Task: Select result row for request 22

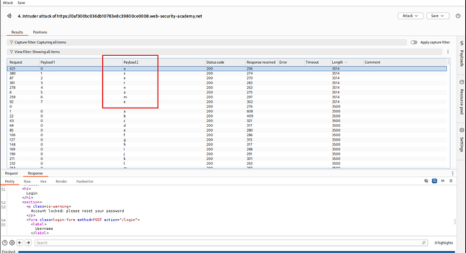Action: coord(227,116)
